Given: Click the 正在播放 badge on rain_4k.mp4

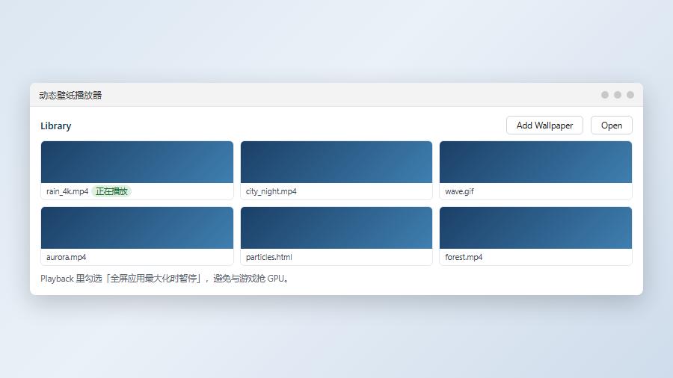Looking at the screenshot, I should point(111,191).
